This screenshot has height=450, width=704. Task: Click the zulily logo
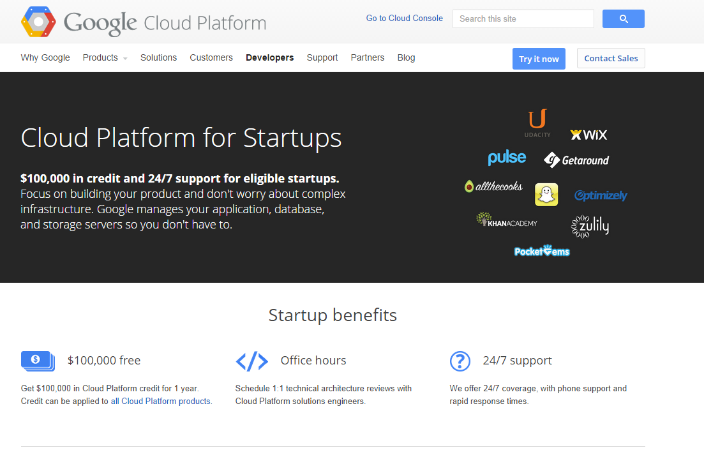click(x=590, y=227)
